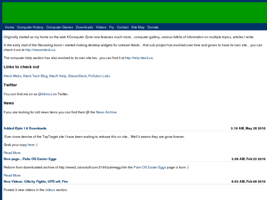Open the Contact page
Viewport: 267px width, 200px height.
click(123, 27)
